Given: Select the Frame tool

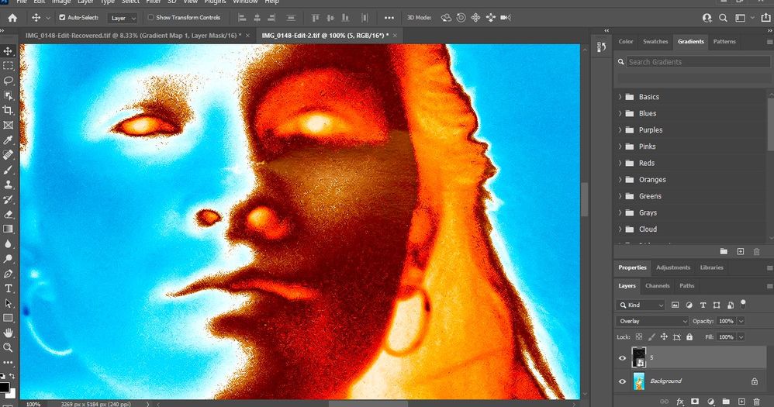Looking at the screenshot, I should (8, 125).
